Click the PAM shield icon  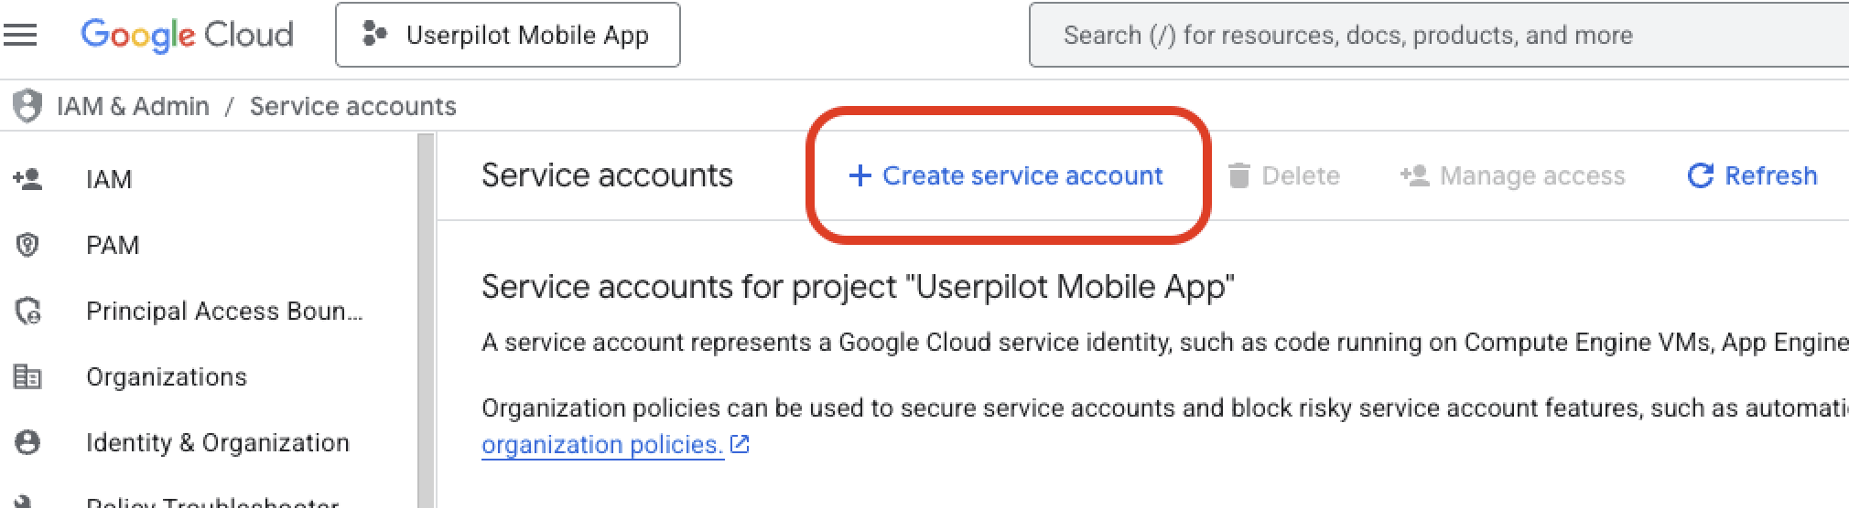pyautogui.click(x=27, y=245)
